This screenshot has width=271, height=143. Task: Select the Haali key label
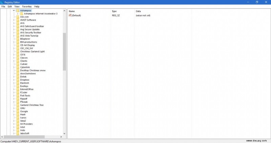click(x=23, y=114)
